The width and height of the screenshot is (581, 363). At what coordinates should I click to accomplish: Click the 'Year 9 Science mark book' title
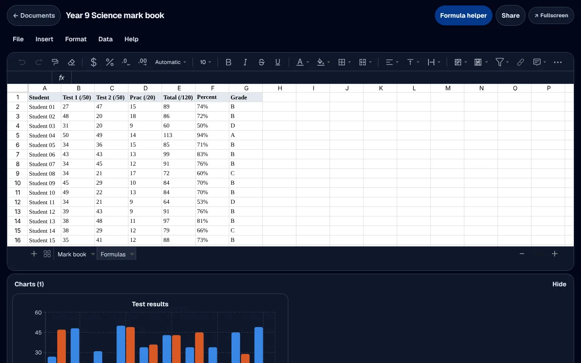coord(115,15)
